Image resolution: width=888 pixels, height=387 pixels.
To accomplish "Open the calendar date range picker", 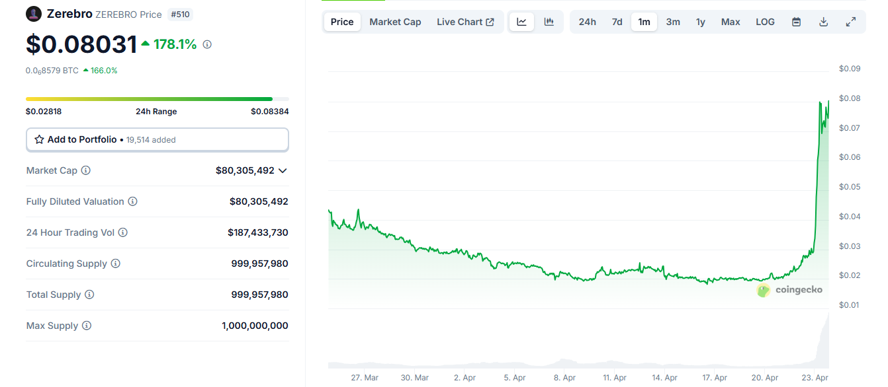I will [x=795, y=21].
